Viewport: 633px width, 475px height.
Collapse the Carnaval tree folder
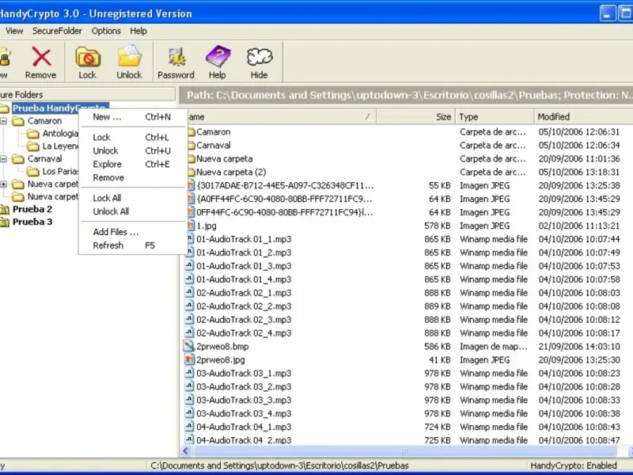(x=4, y=158)
